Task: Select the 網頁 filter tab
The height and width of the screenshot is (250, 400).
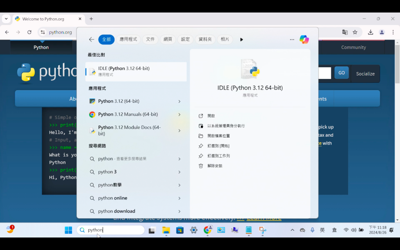Action: (168, 39)
